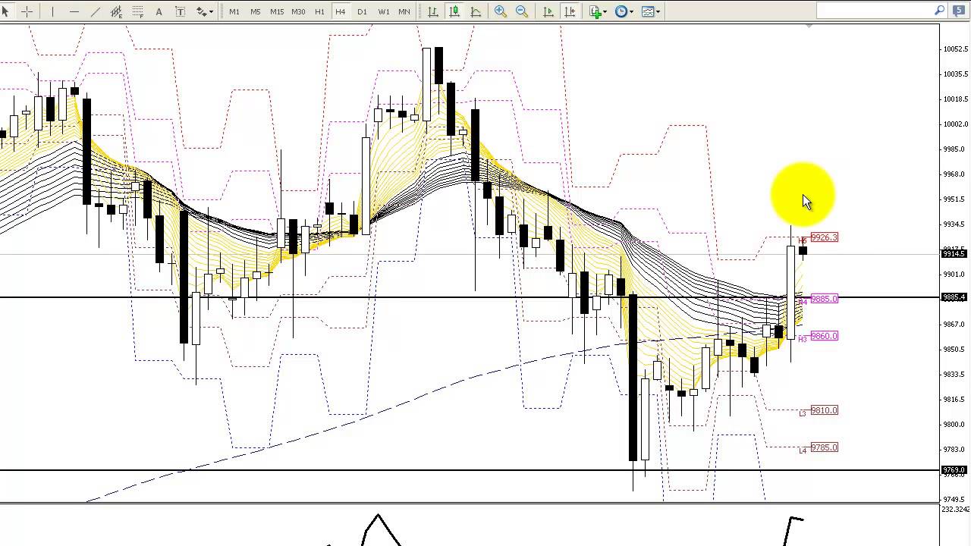
Task: Click the 10002.0 price scale value
Action: [956, 124]
